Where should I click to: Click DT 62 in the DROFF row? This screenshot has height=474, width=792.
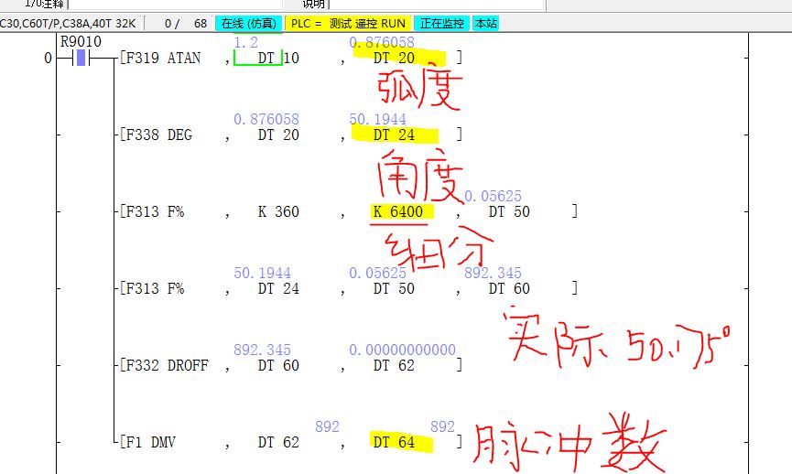(394, 366)
